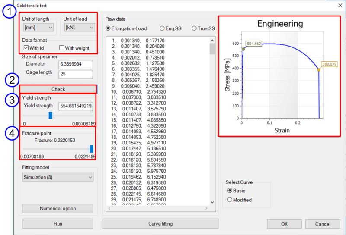Confirm with the OK button
Image resolution: width=346 pixels, height=235 pixels.
coord(284,224)
